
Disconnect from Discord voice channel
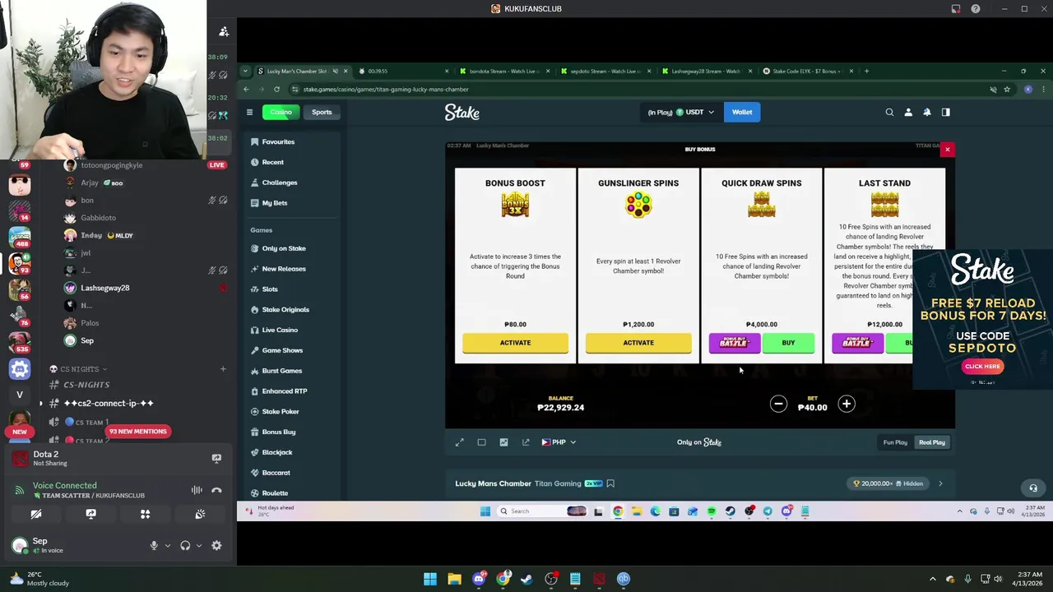(x=216, y=490)
